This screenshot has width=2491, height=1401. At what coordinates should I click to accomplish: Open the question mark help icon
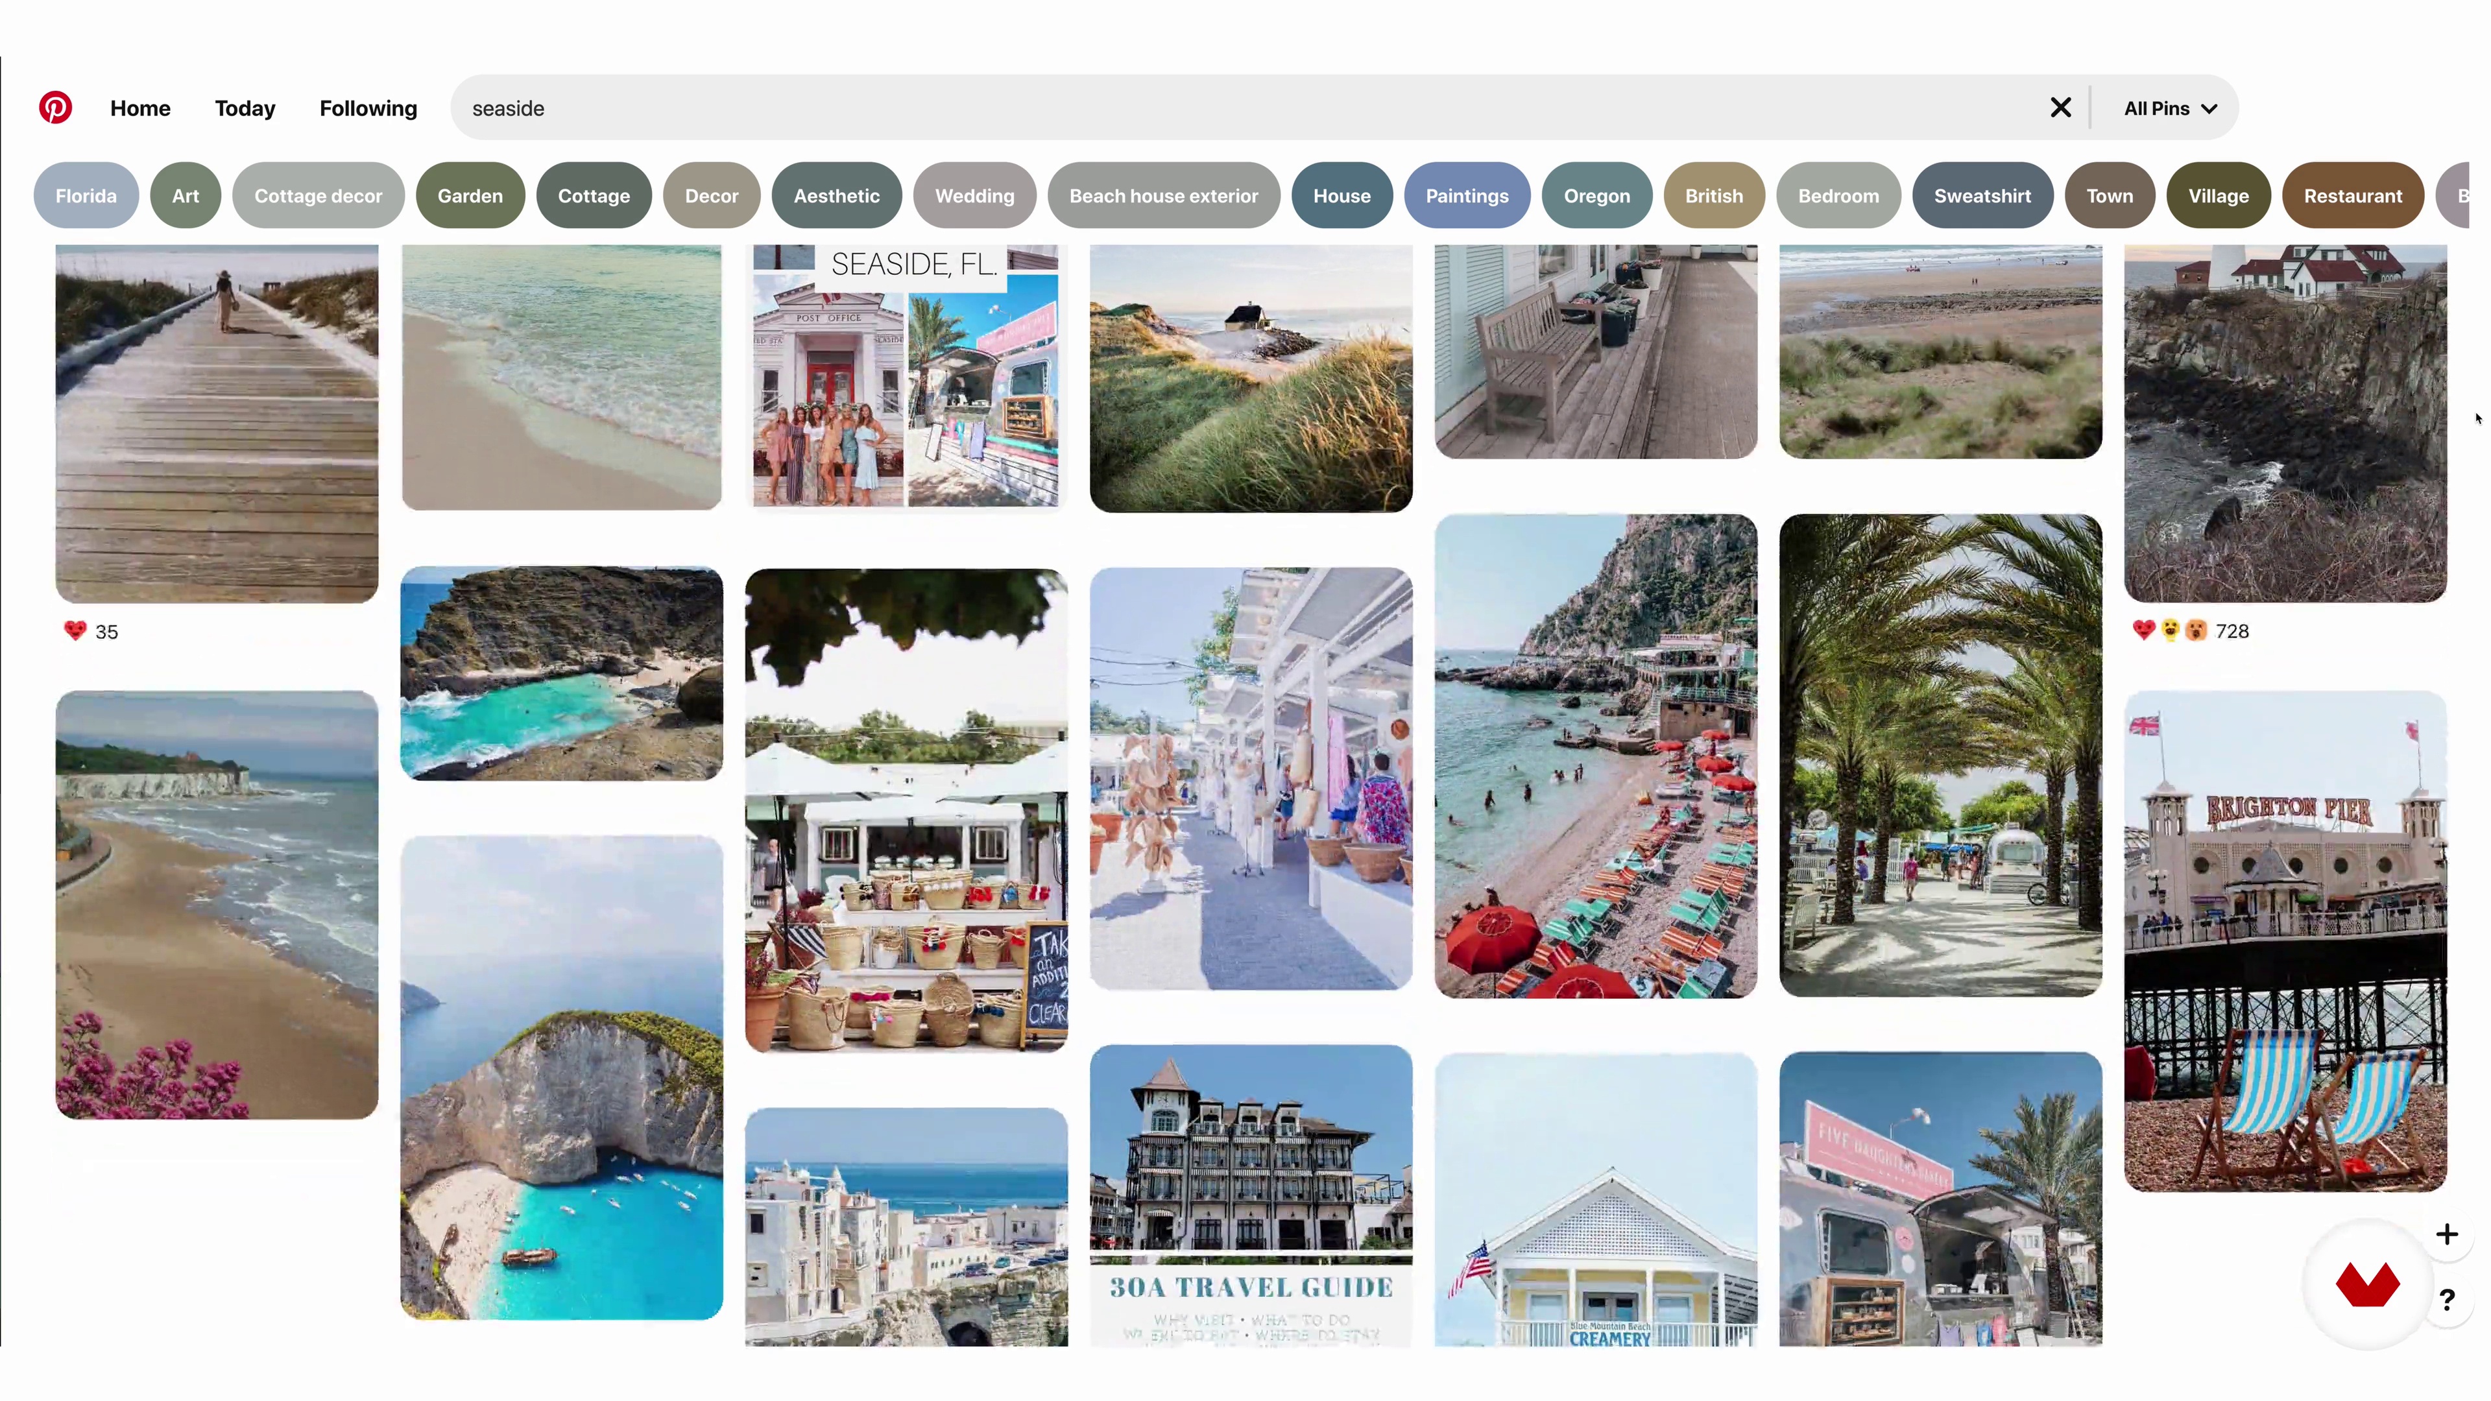2446,1299
